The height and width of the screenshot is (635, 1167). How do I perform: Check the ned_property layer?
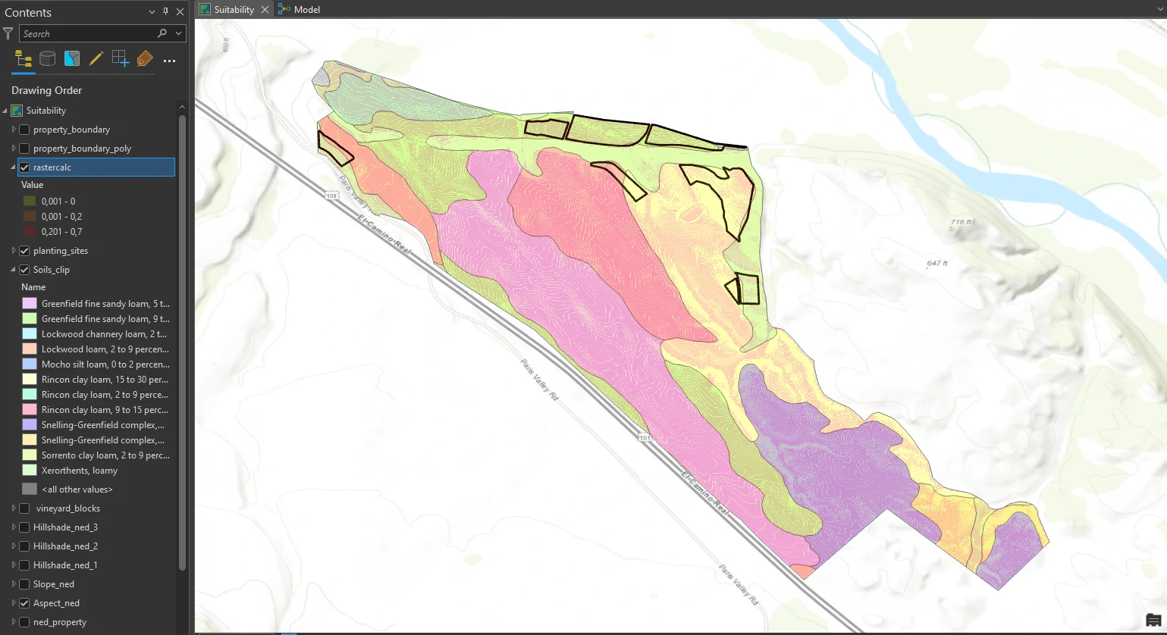pyautogui.click(x=24, y=622)
